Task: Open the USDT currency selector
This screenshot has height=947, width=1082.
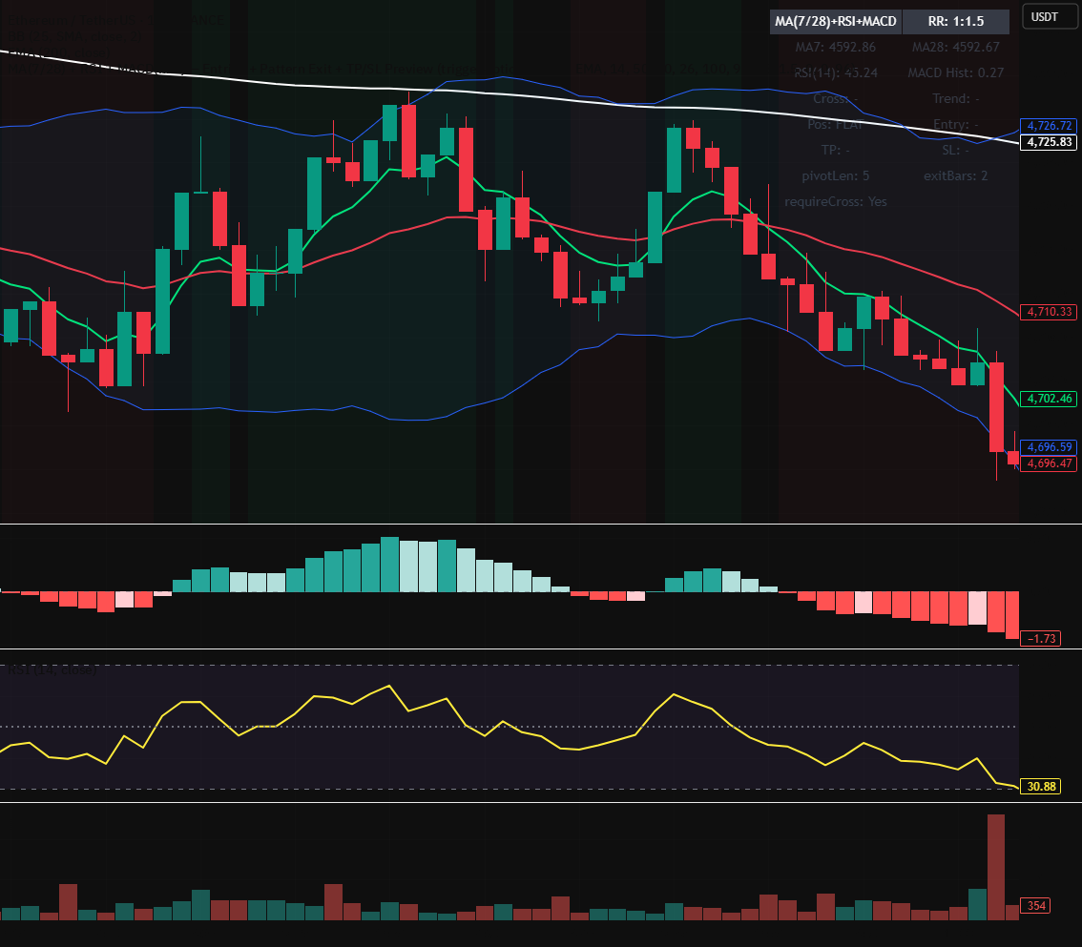Action: click(x=1050, y=17)
